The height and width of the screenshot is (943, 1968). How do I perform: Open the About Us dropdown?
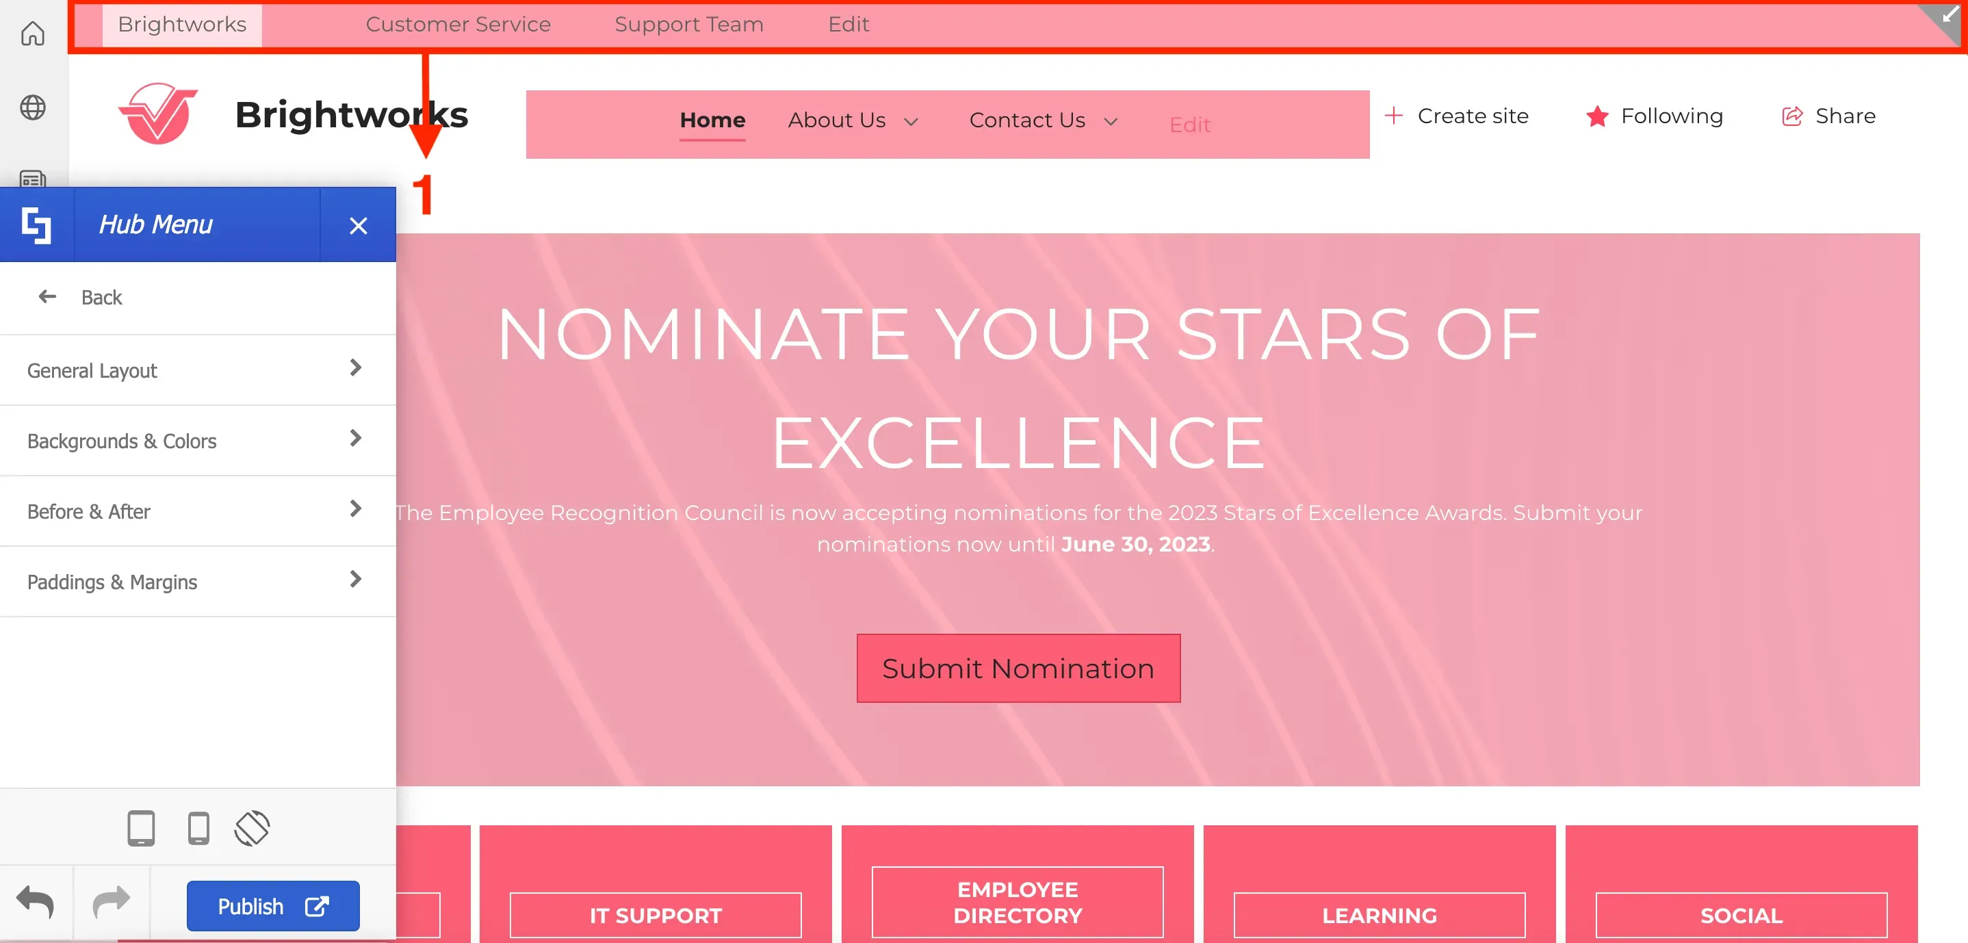tap(853, 120)
